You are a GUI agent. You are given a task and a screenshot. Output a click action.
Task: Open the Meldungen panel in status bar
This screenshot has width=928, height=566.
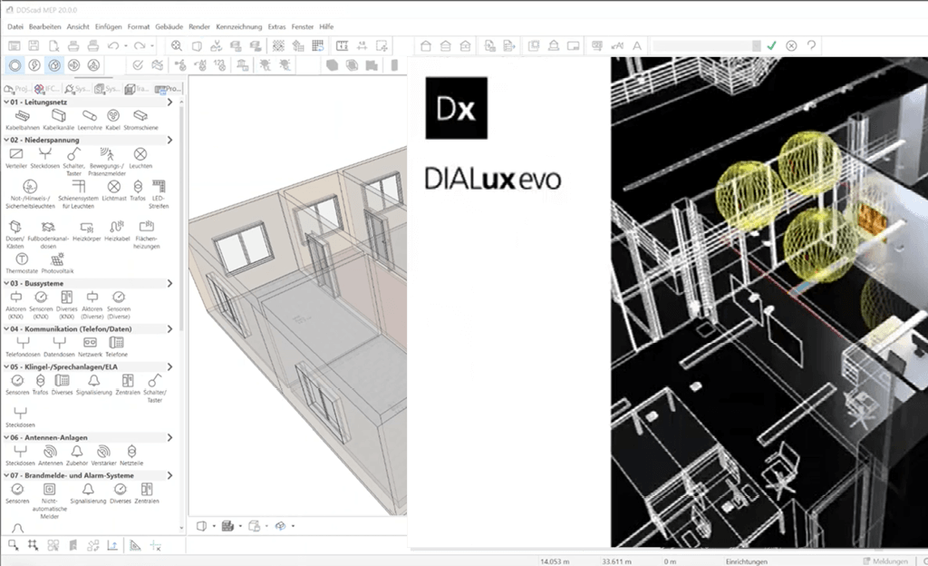tap(890, 561)
